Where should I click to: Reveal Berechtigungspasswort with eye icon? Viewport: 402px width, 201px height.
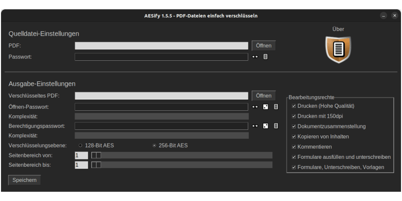tap(255, 126)
